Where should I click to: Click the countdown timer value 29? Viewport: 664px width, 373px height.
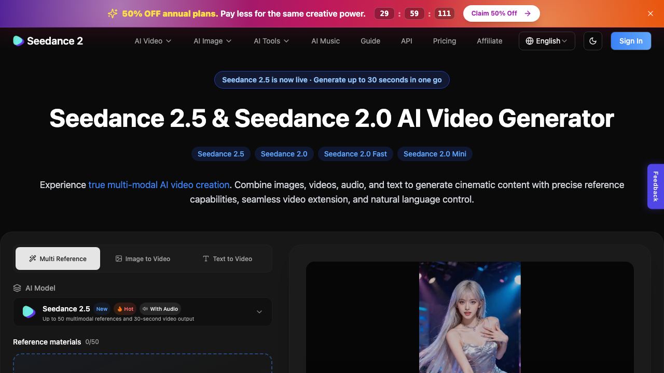pyautogui.click(x=384, y=13)
